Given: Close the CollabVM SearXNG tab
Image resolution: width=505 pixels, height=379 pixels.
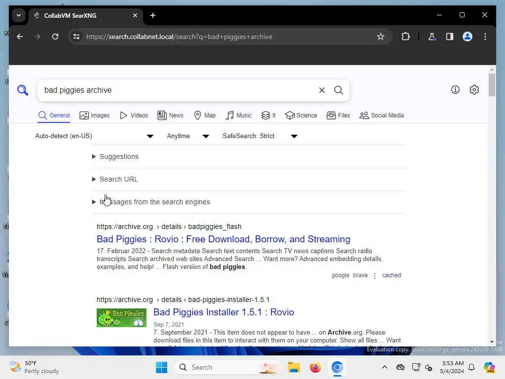Looking at the screenshot, I should coord(135,15).
